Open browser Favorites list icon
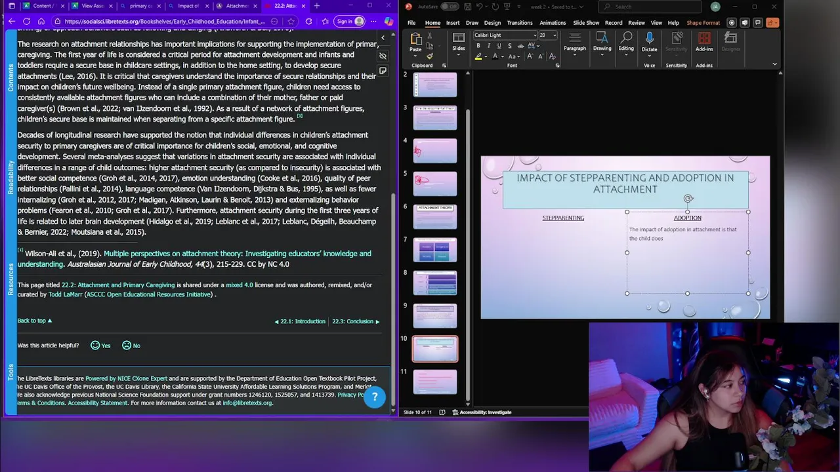The height and width of the screenshot is (472, 840). point(325,21)
